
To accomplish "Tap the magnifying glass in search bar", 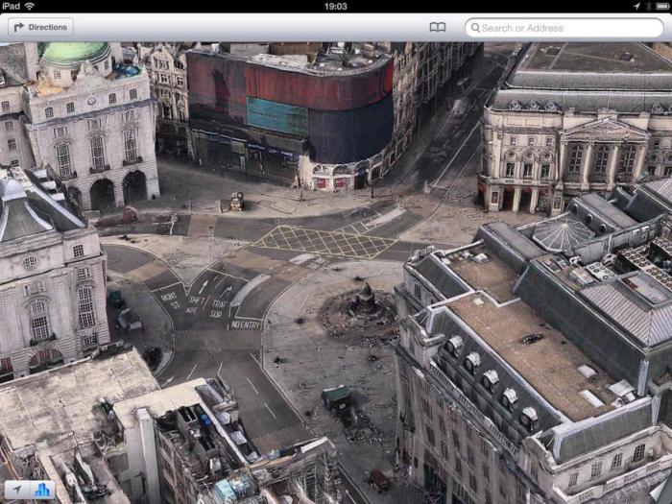I will tap(474, 28).
